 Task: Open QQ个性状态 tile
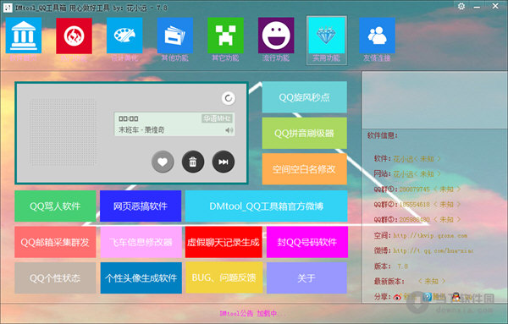pos(55,278)
